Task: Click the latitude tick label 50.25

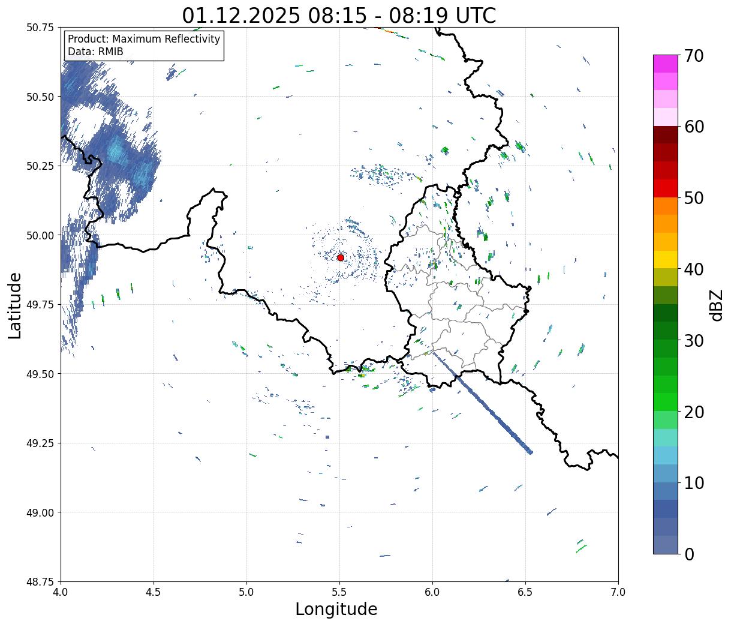Action: 40,166
